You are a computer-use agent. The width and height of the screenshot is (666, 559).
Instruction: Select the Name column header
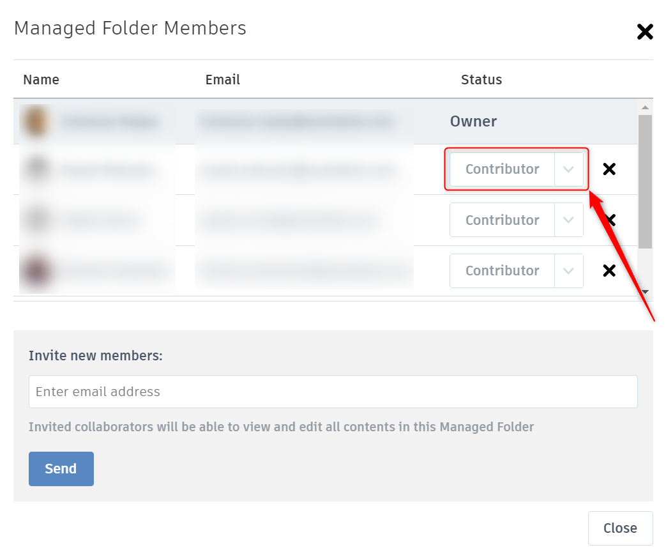pyautogui.click(x=41, y=79)
